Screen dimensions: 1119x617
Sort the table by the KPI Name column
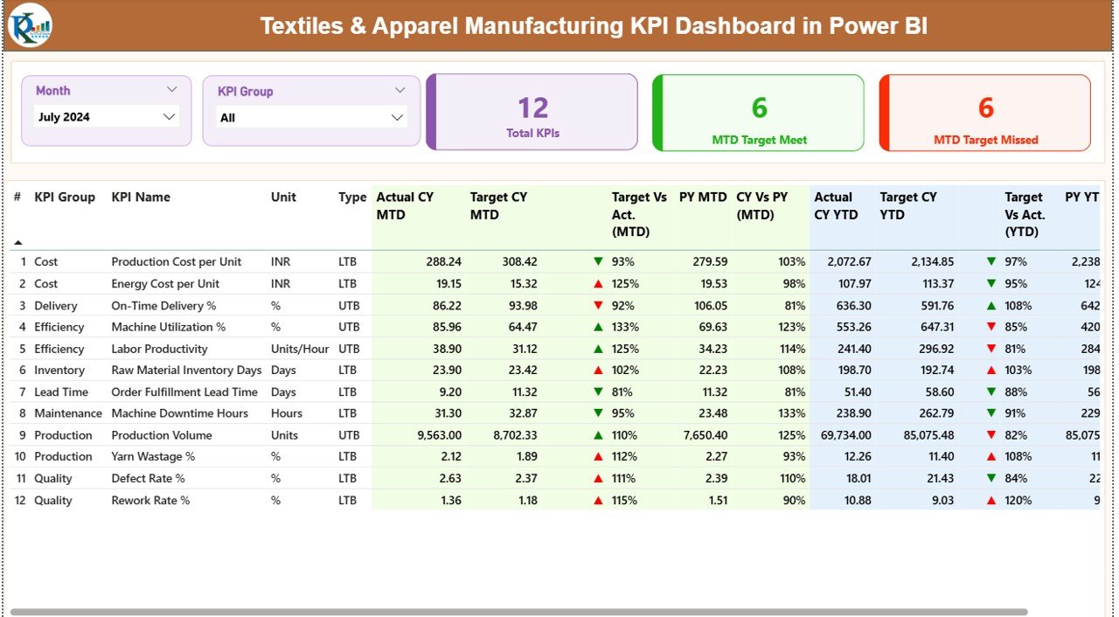(x=140, y=197)
